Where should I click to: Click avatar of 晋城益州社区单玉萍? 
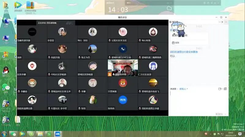62,83
